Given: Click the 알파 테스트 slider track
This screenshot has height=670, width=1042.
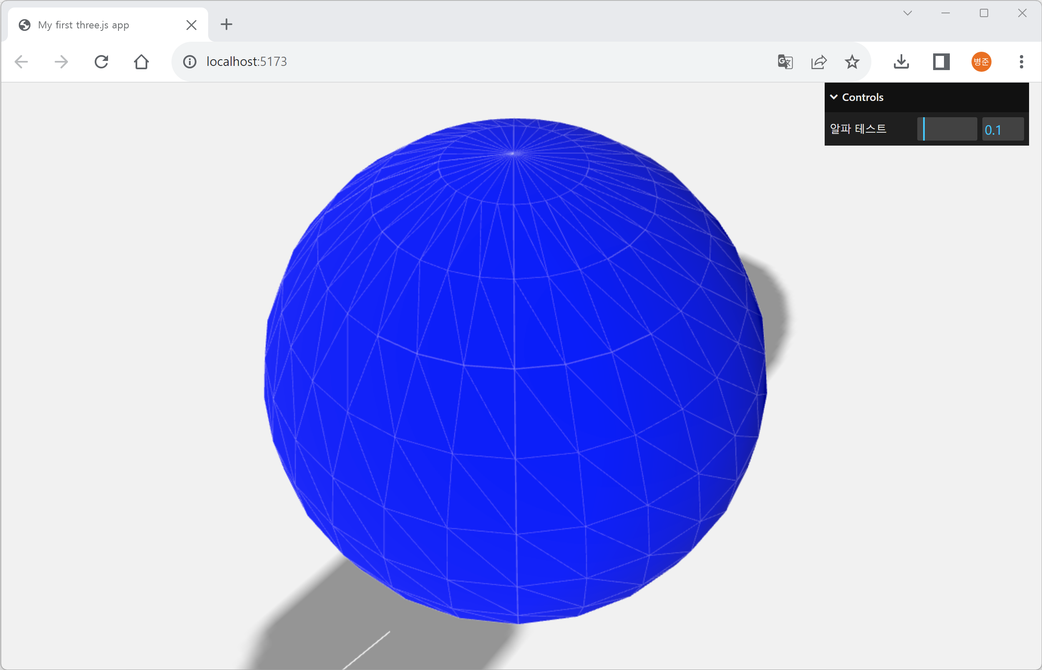Looking at the screenshot, I should (x=947, y=129).
